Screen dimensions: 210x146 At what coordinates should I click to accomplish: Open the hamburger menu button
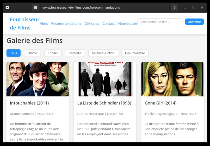(x=35, y=8)
